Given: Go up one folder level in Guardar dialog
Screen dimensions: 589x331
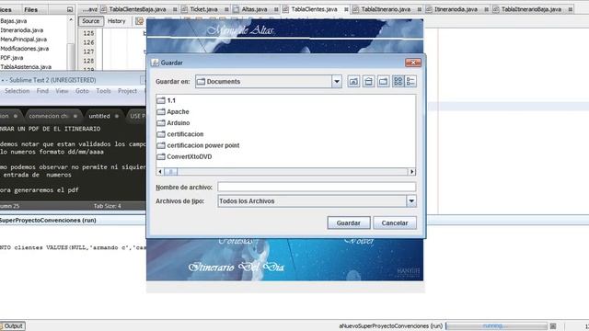Looking at the screenshot, I should (x=353, y=82).
